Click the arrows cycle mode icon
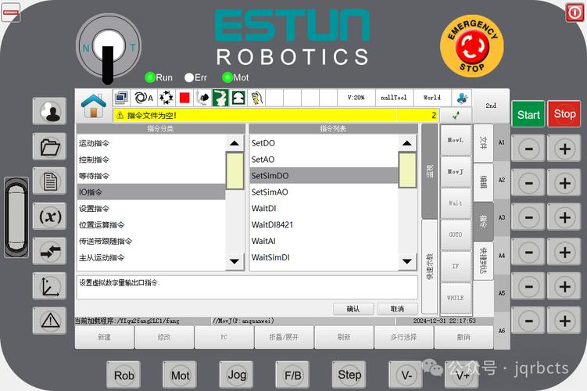Screen dimensions: 587x391 pyautogui.click(x=166, y=98)
